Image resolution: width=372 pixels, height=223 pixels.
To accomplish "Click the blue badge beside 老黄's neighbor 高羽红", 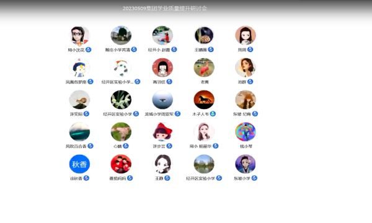I will 169,82.
